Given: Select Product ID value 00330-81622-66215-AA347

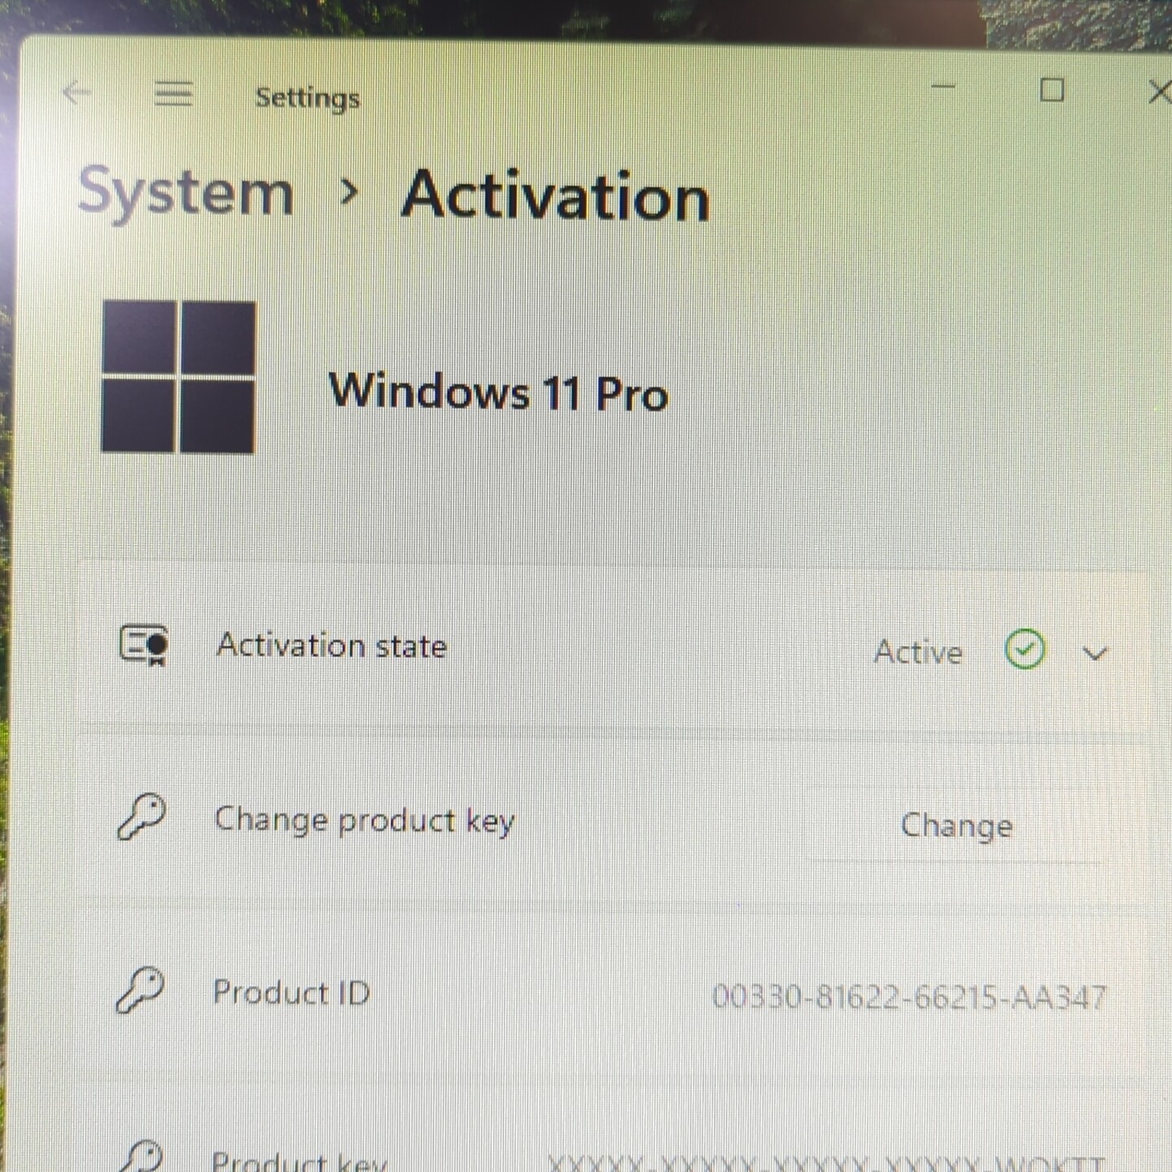Looking at the screenshot, I should pos(909,996).
